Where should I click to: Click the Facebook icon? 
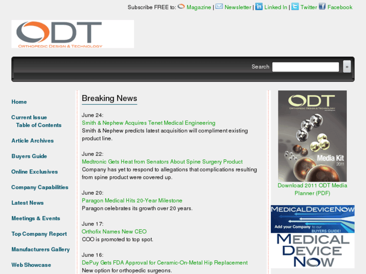click(322, 7)
